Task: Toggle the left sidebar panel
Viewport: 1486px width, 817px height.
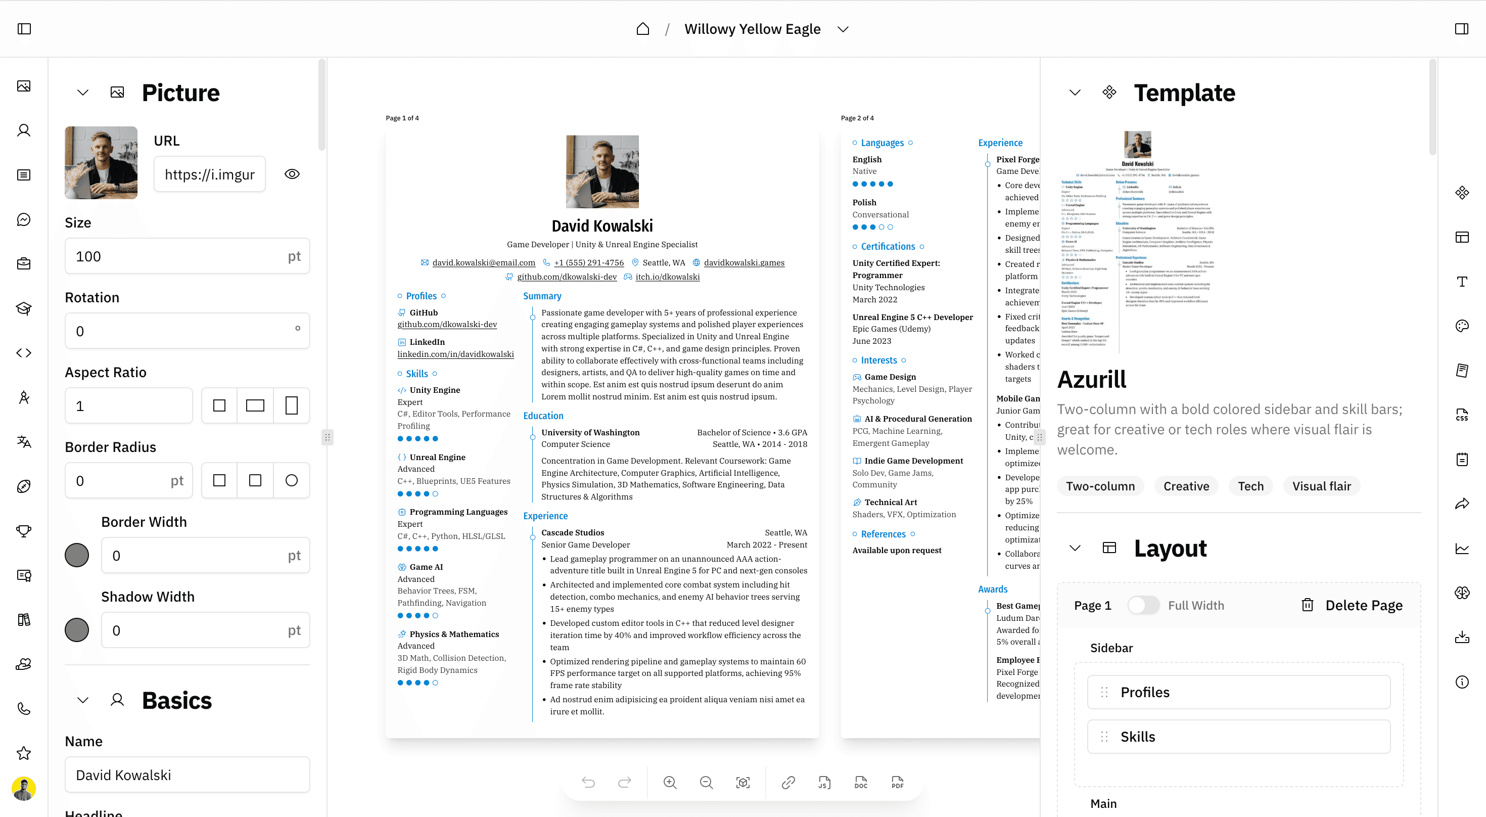Action: [x=24, y=29]
